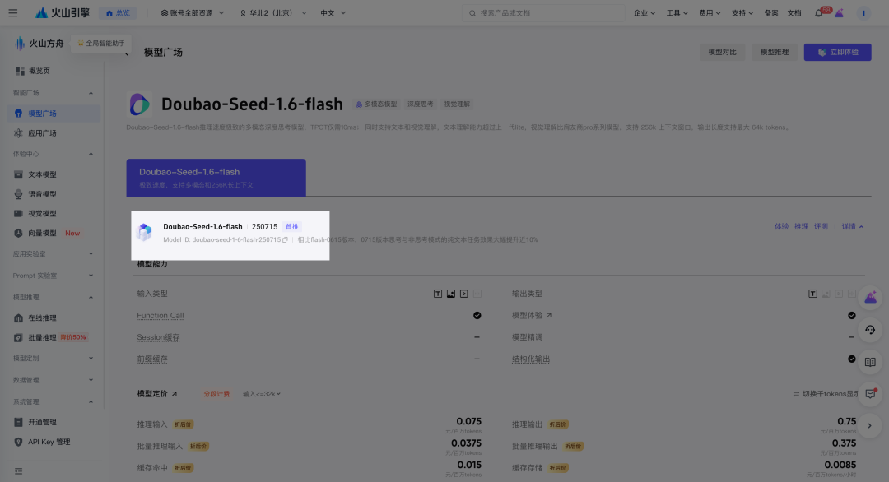Open the 模型定价 external link arrow

click(174, 394)
